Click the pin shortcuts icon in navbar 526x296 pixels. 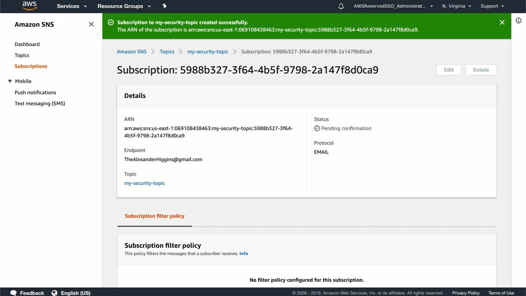[x=164, y=6]
